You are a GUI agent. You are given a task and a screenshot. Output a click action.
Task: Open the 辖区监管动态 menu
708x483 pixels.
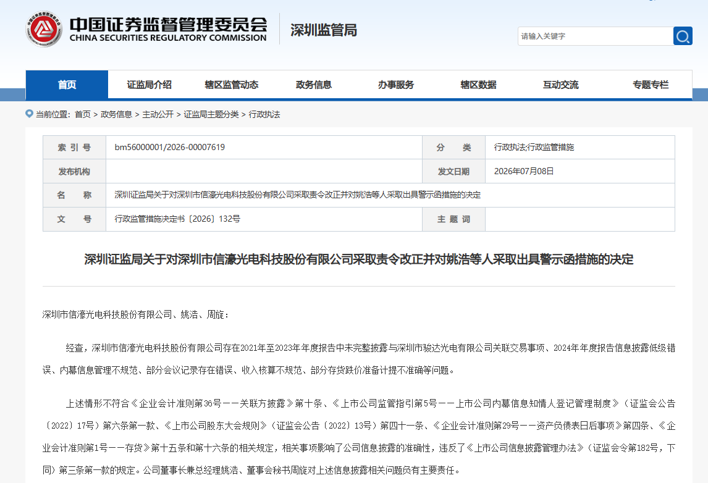231,85
